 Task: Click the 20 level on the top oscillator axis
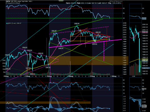[x=124, y=18]
